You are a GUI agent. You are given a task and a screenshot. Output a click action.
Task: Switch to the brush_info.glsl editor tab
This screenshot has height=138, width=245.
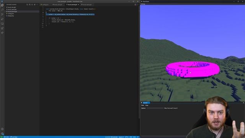tap(58, 5)
